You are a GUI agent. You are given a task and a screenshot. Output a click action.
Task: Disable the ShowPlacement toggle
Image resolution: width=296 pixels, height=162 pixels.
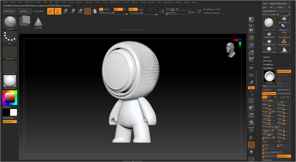269,93
